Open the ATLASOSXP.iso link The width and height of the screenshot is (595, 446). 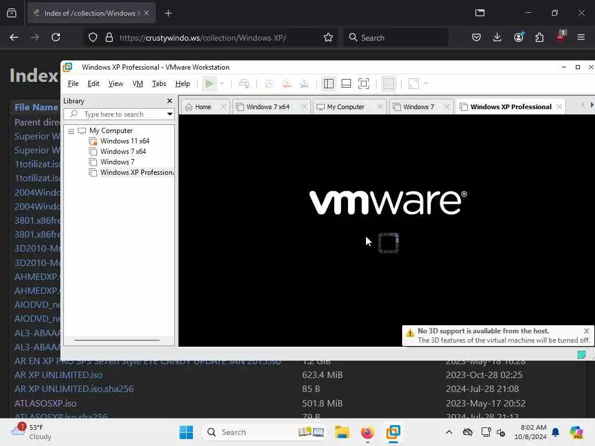click(45, 403)
